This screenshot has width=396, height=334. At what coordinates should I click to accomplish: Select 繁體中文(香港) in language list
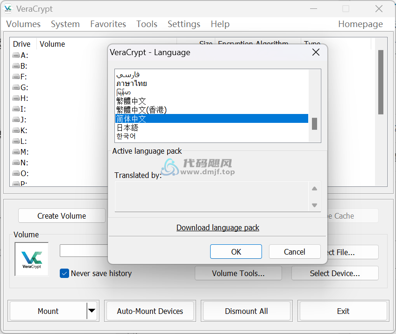[x=212, y=110]
